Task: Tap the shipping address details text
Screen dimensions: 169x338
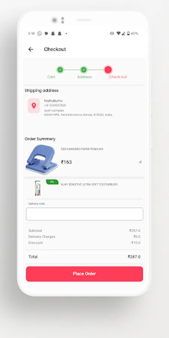Action: pos(78,108)
